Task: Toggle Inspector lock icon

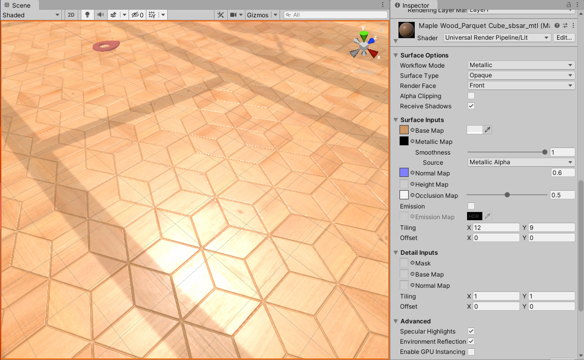Action: click(x=569, y=5)
